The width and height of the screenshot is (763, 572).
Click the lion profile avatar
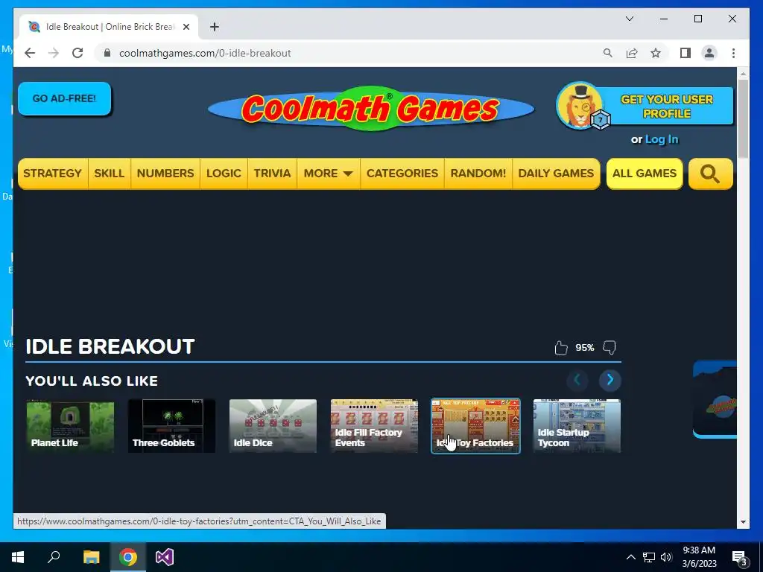click(x=580, y=106)
